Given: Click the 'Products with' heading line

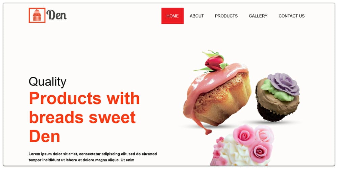Looking at the screenshot, I should tap(84, 98).
